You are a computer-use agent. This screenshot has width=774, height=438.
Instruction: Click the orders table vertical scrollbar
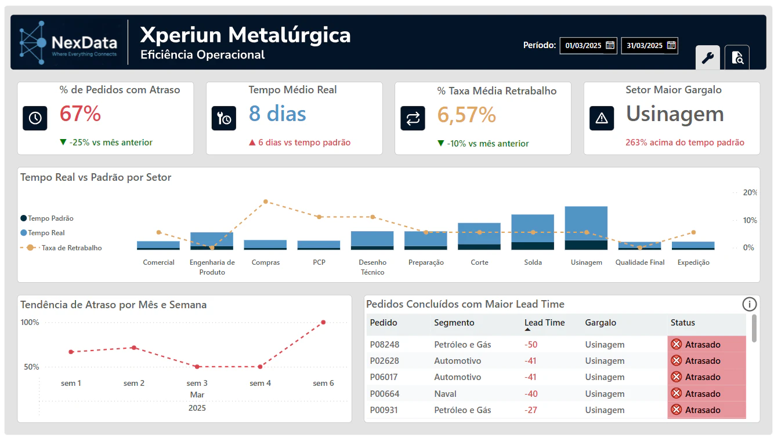[754, 329]
